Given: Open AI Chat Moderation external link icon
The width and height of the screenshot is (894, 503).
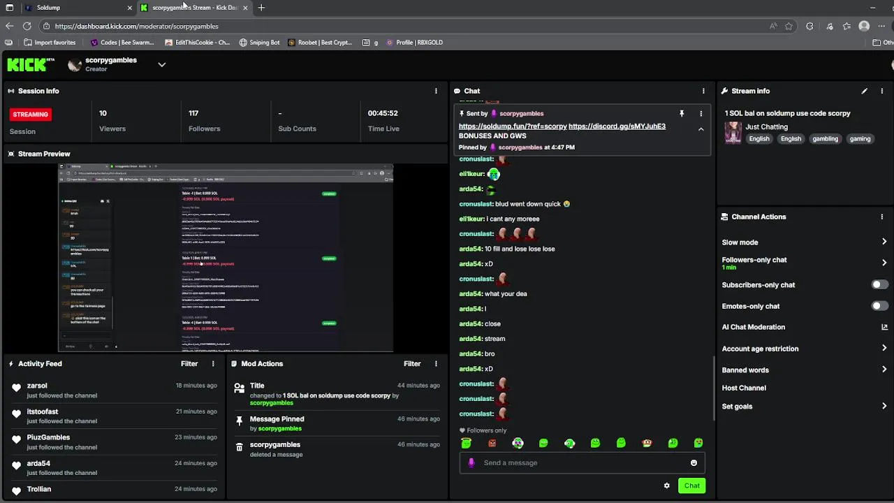Looking at the screenshot, I should 884,327.
